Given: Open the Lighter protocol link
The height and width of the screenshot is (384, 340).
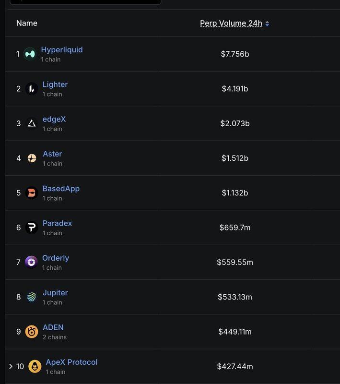Looking at the screenshot, I should (x=55, y=84).
